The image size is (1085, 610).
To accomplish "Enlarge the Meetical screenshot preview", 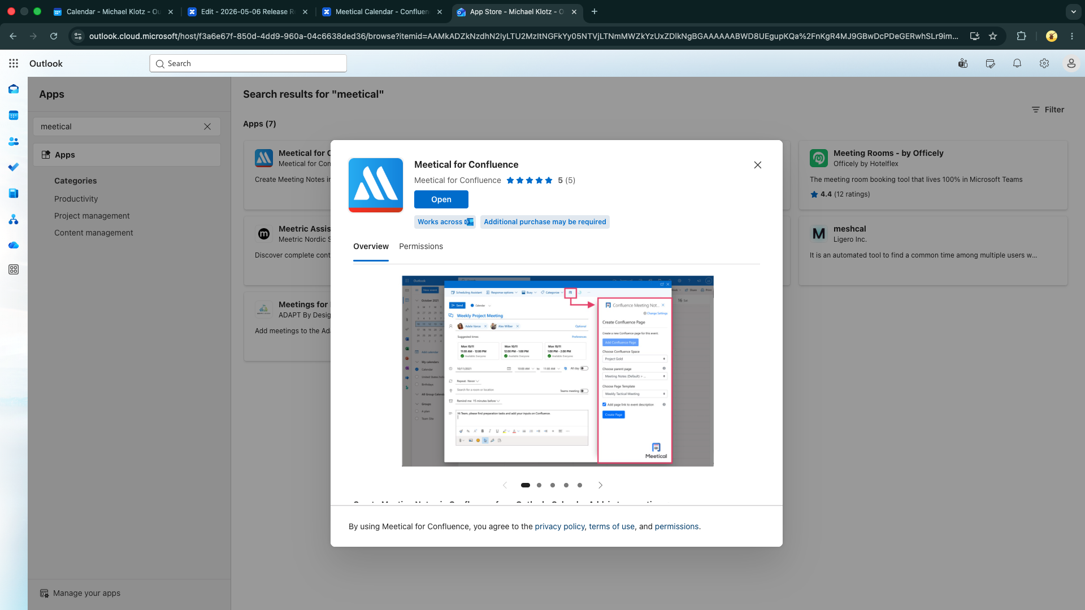I will 558,371.
